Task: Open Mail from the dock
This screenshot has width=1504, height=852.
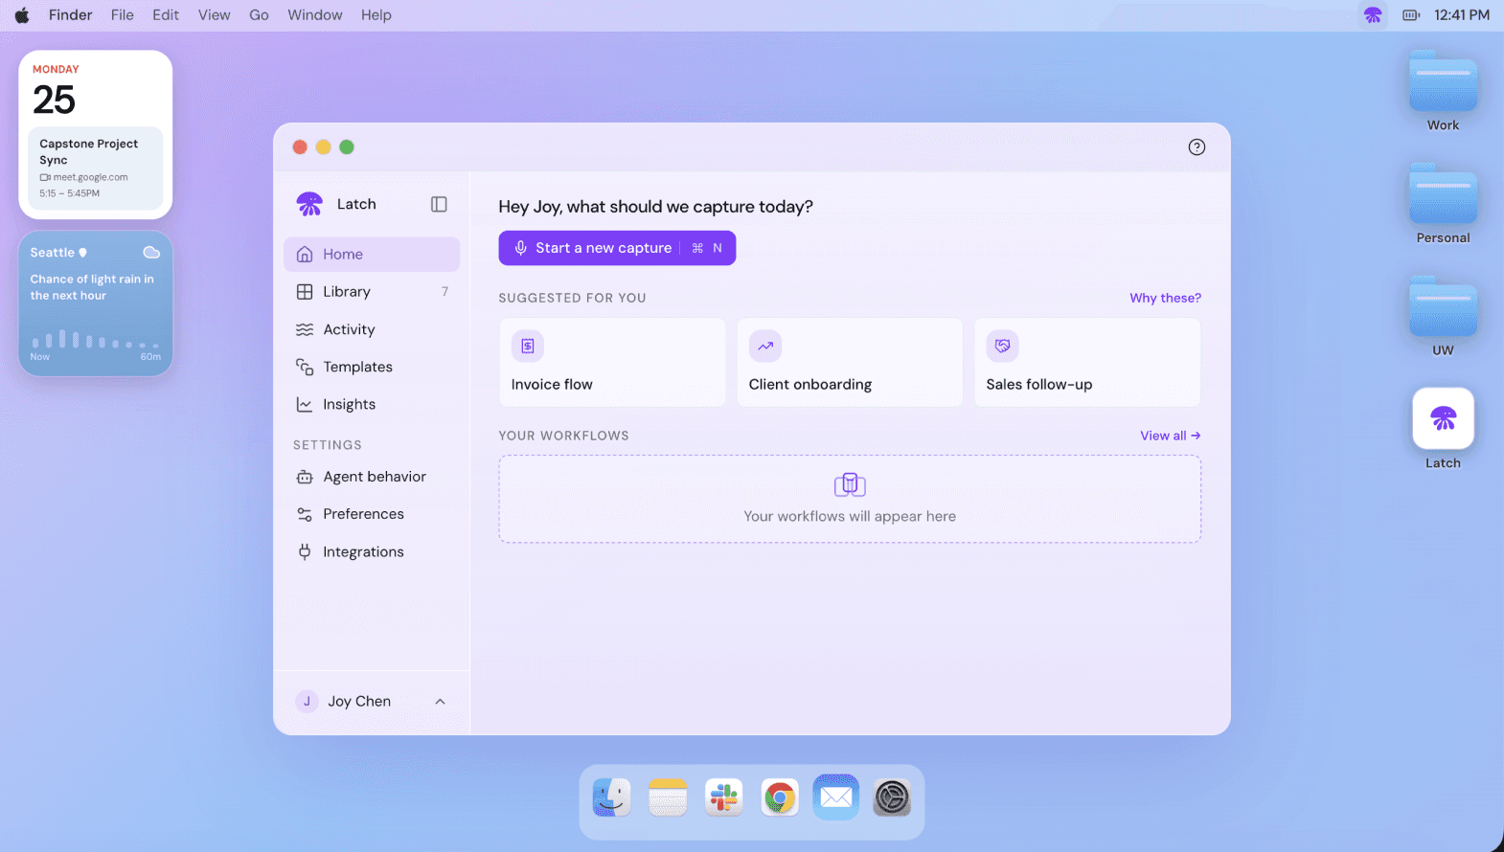Action: (836, 797)
